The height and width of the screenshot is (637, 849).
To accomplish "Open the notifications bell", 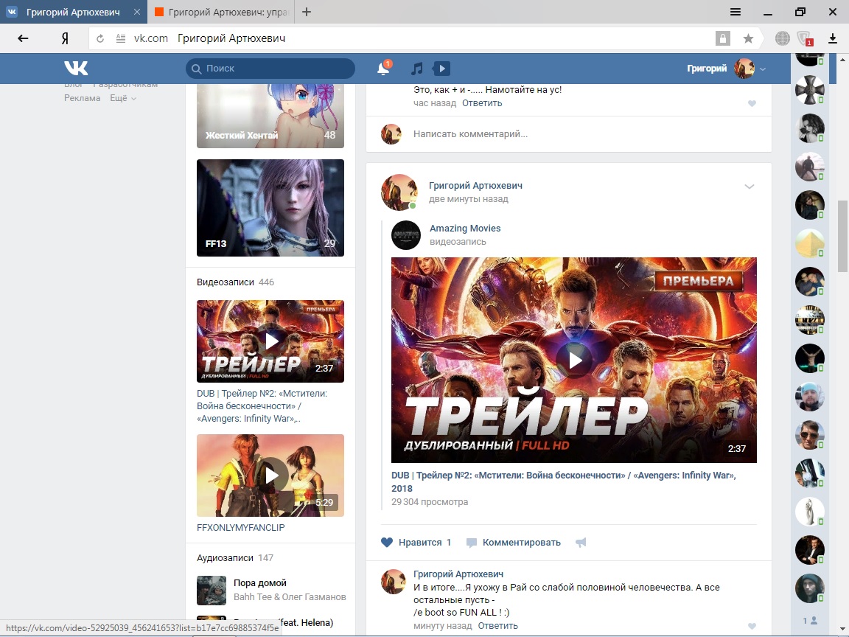I will [383, 68].
